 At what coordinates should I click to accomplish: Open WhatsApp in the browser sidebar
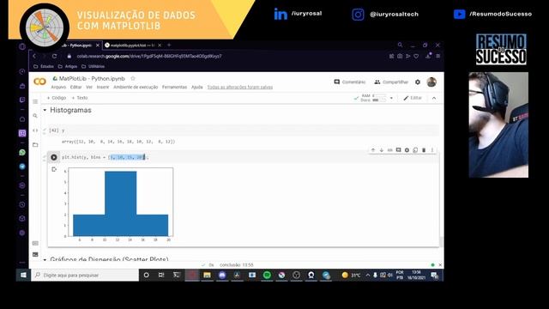click(x=22, y=153)
